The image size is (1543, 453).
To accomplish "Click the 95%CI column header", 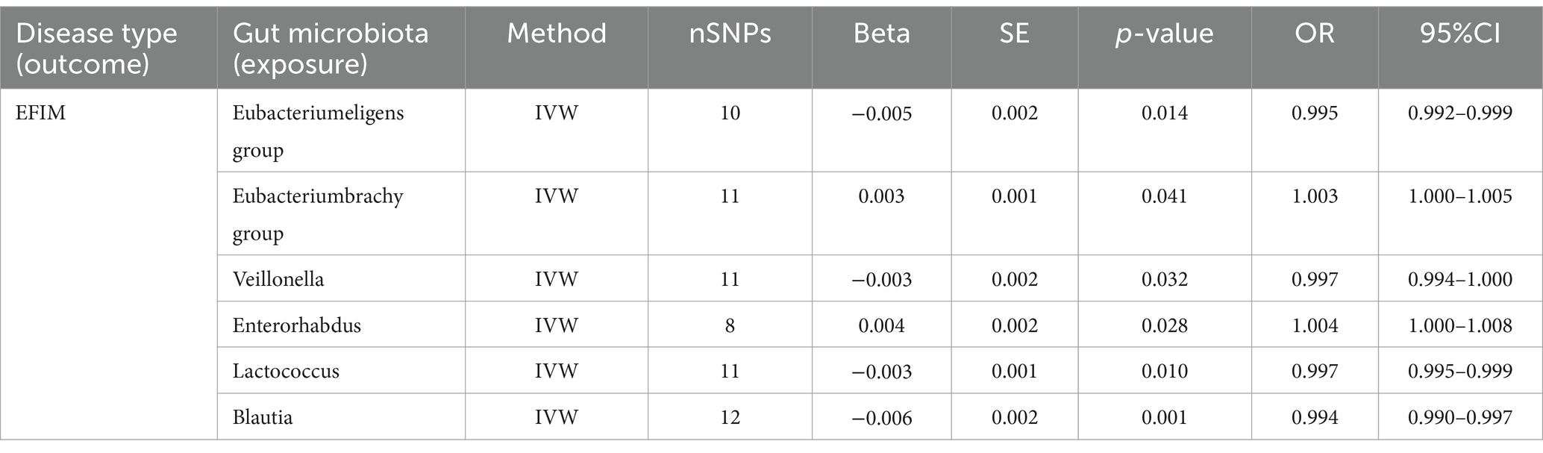I will (x=1460, y=34).
